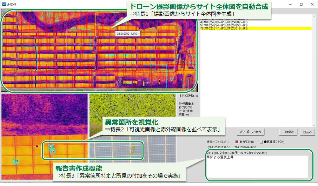Click the file list scrollbar down arrow
The height and width of the screenshot is (186, 318).
click(313, 125)
